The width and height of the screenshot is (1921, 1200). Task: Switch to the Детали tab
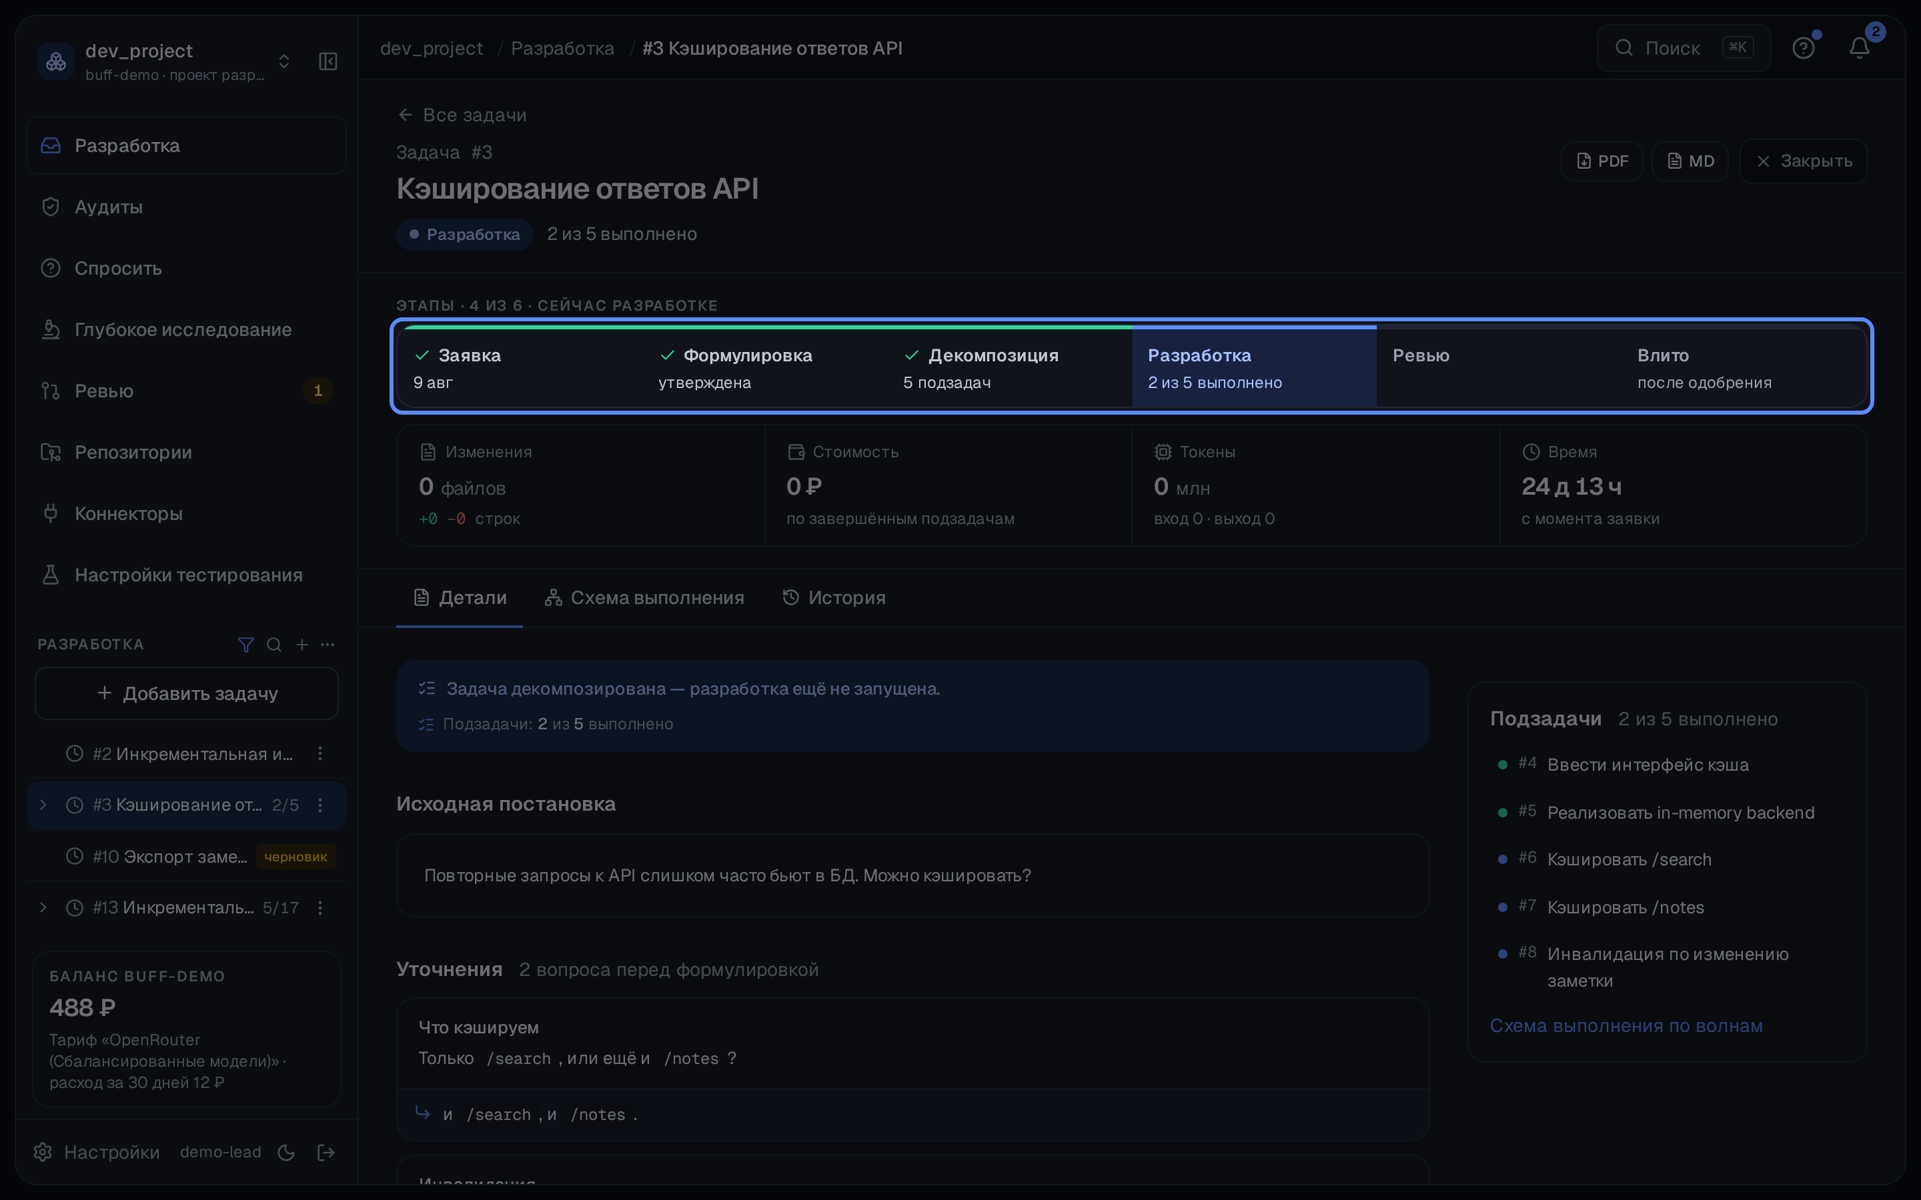coord(460,597)
